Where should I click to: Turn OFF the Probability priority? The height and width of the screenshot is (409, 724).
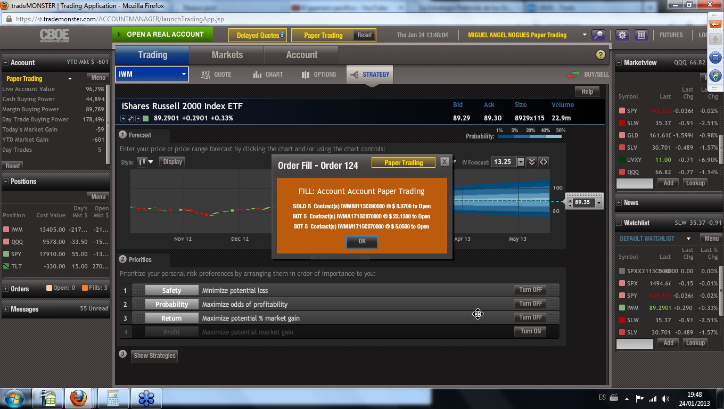[531, 304]
